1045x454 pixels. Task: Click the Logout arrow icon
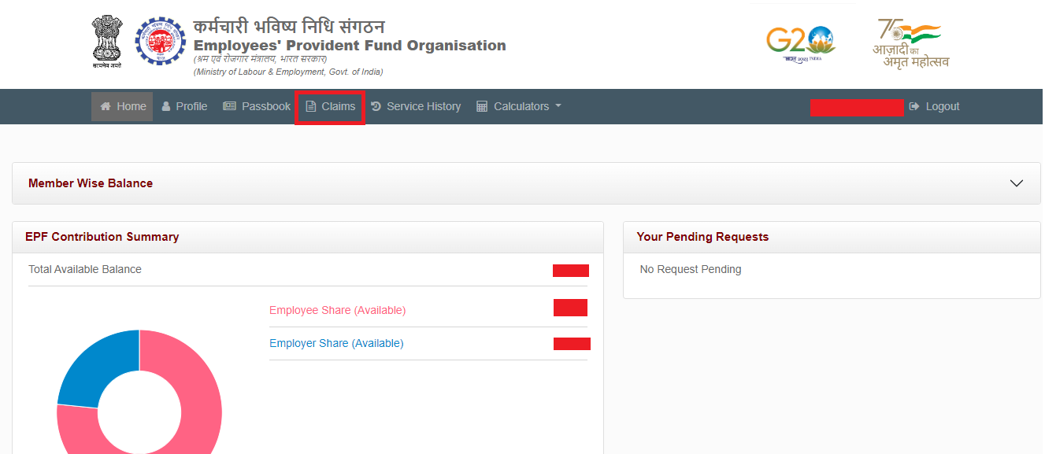pos(913,105)
